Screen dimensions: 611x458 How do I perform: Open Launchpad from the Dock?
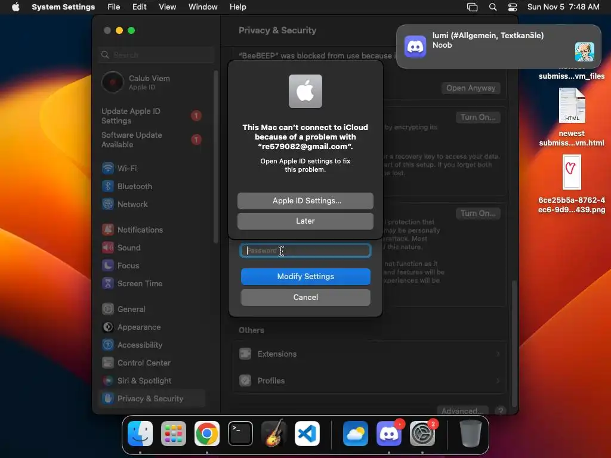(x=174, y=434)
